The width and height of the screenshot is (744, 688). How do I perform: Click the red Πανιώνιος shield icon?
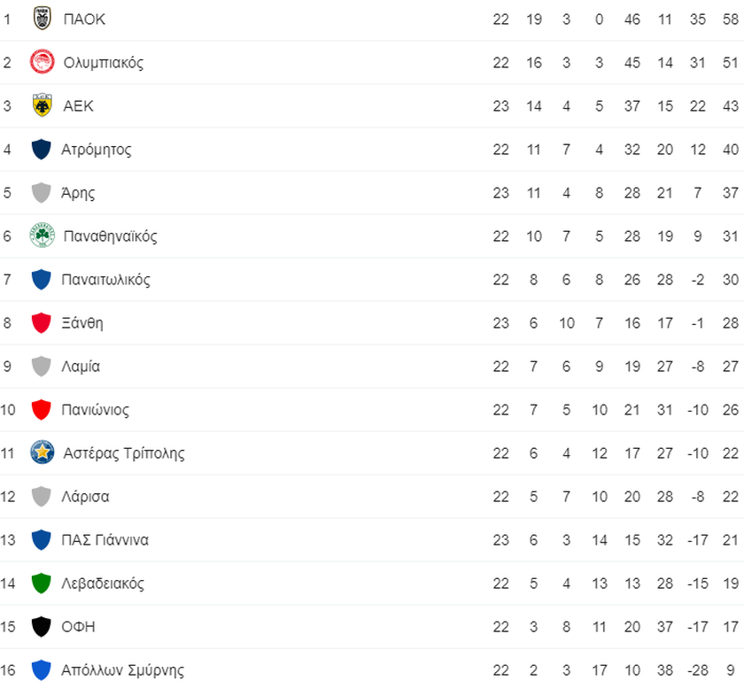(41, 409)
